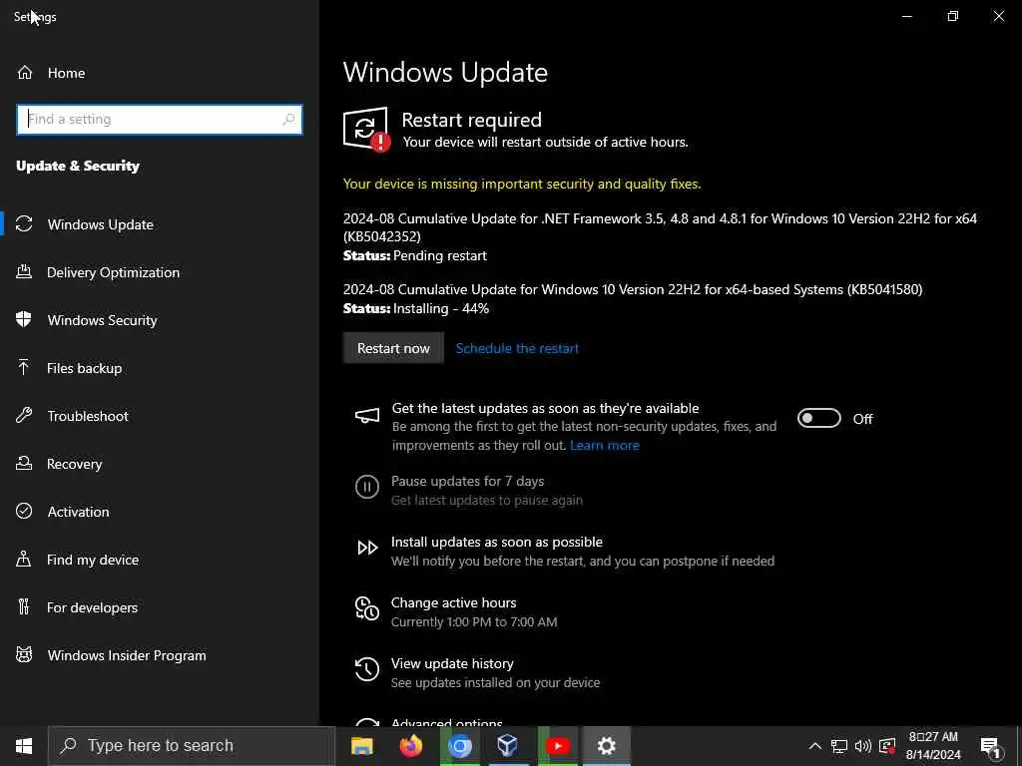The height and width of the screenshot is (766, 1022).
Task: Click the Installing - 44% status text
Action: coord(441,308)
